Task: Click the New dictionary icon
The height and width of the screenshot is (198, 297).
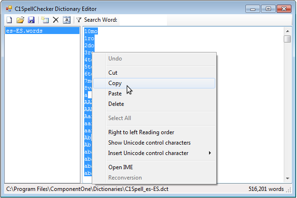Action: coord(9,20)
